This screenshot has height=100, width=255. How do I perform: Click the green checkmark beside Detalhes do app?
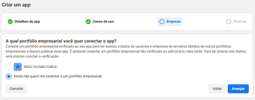tap(10, 22)
